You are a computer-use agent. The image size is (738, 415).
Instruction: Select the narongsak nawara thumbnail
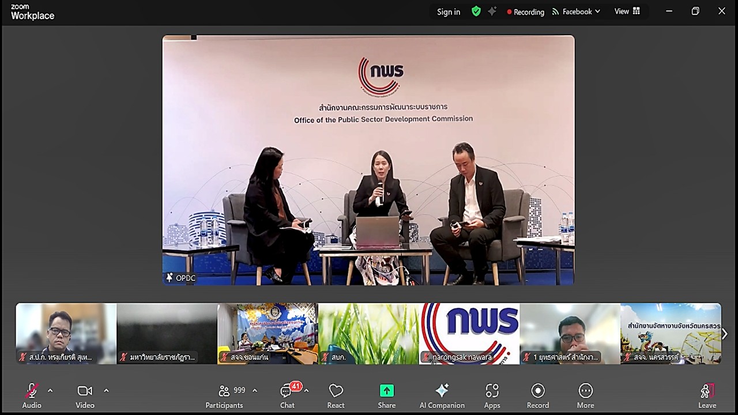tap(469, 334)
